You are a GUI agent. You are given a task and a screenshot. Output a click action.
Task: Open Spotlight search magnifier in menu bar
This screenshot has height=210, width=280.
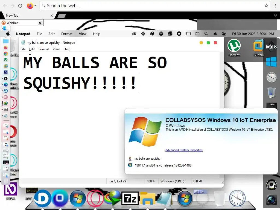coord(206,34)
